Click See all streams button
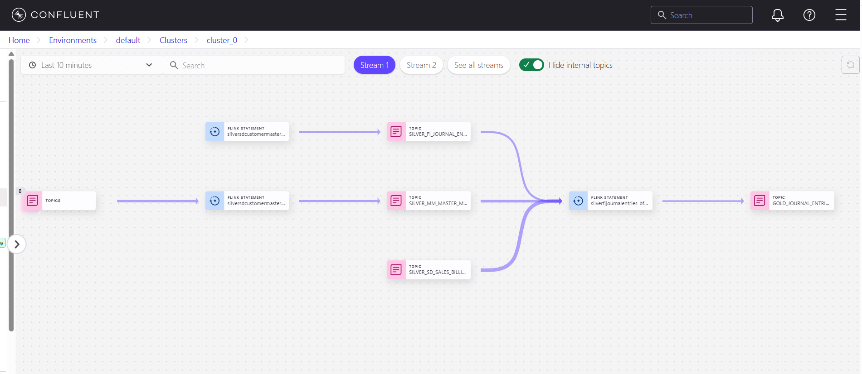 click(x=478, y=65)
